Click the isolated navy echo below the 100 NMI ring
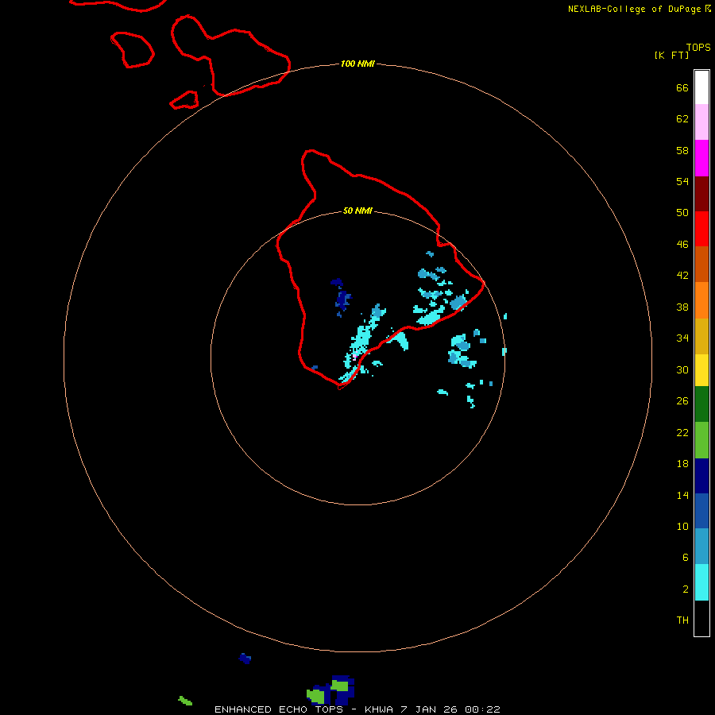Viewport: 715px width, 715px height. (245, 658)
